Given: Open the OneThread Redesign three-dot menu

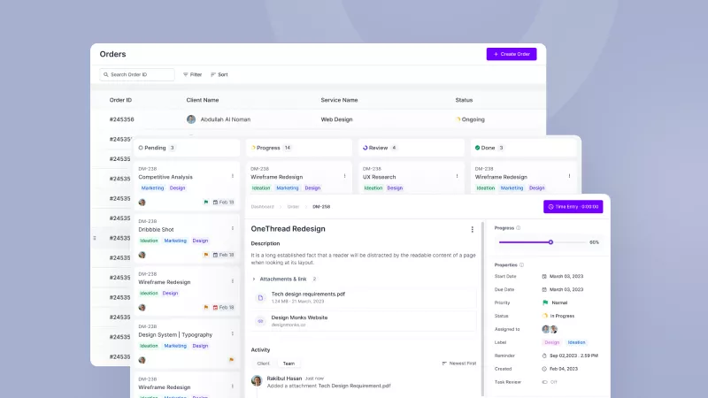Looking at the screenshot, I should coord(472,229).
